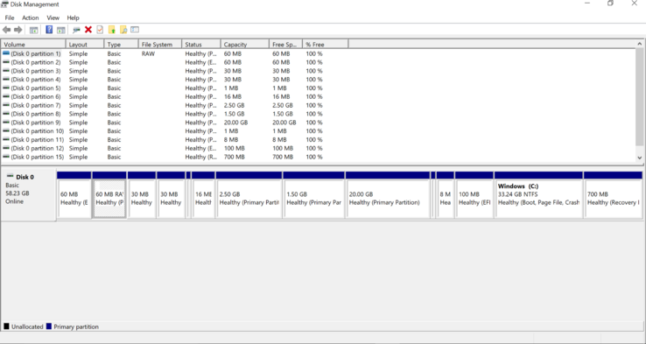
Task: Open the File menu
Action: point(10,18)
